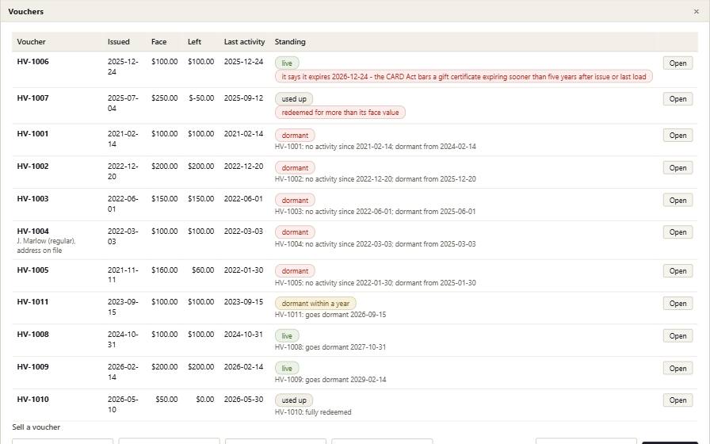Select the 'HV-1008' voucher ID text
Viewport: 710px width, 444px height.
(32, 335)
